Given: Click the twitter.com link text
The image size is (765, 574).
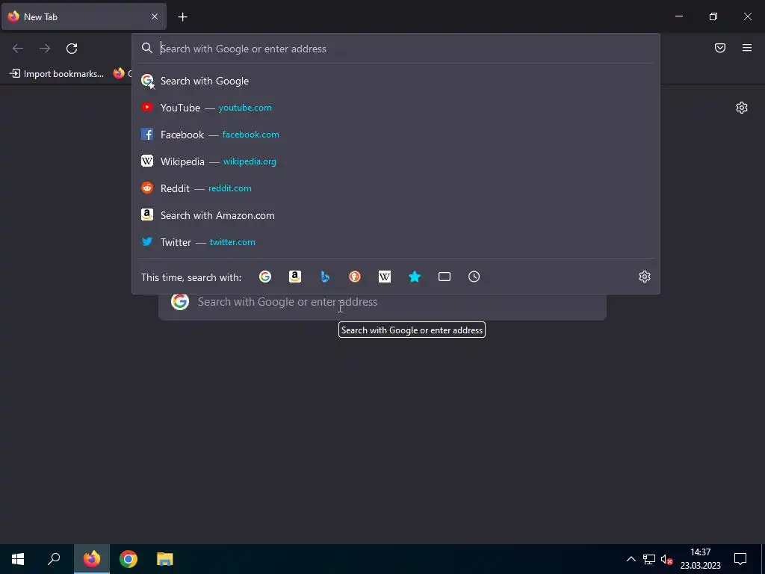Looking at the screenshot, I should (x=232, y=242).
